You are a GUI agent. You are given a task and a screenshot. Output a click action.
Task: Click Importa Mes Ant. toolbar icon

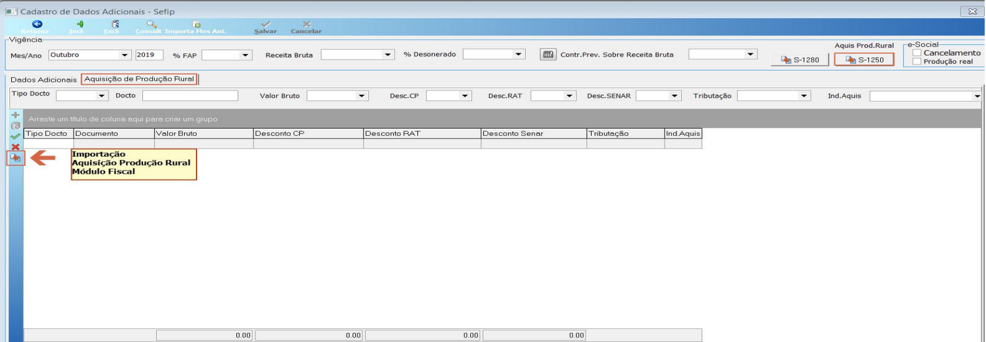coord(196,24)
